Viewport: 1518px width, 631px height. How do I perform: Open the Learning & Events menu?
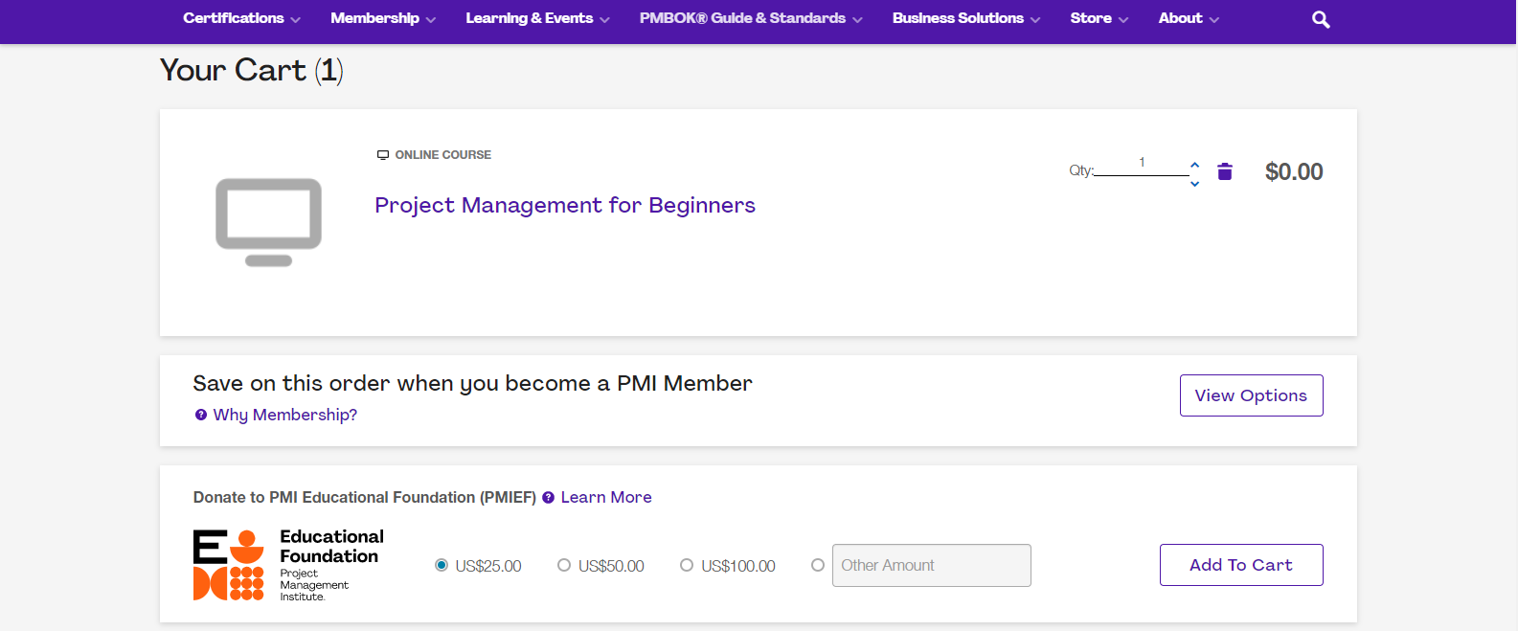coord(537,18)
